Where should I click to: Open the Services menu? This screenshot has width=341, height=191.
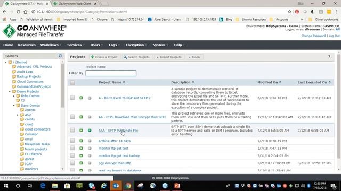pos(76,45)
